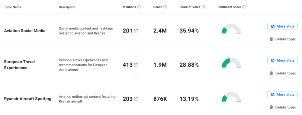Screen dimensions: 302x115
Task: Click the 1.9M reach value
Action: pos(160,65)
